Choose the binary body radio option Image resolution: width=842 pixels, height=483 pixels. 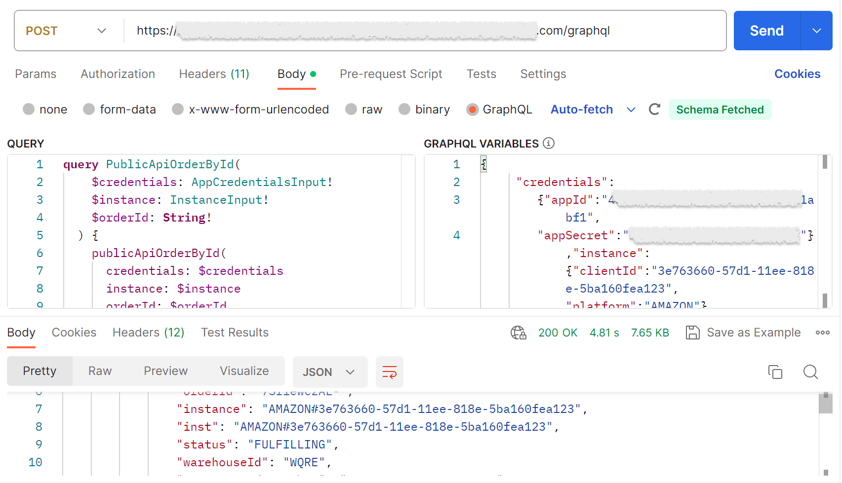[x=404, y=110]
